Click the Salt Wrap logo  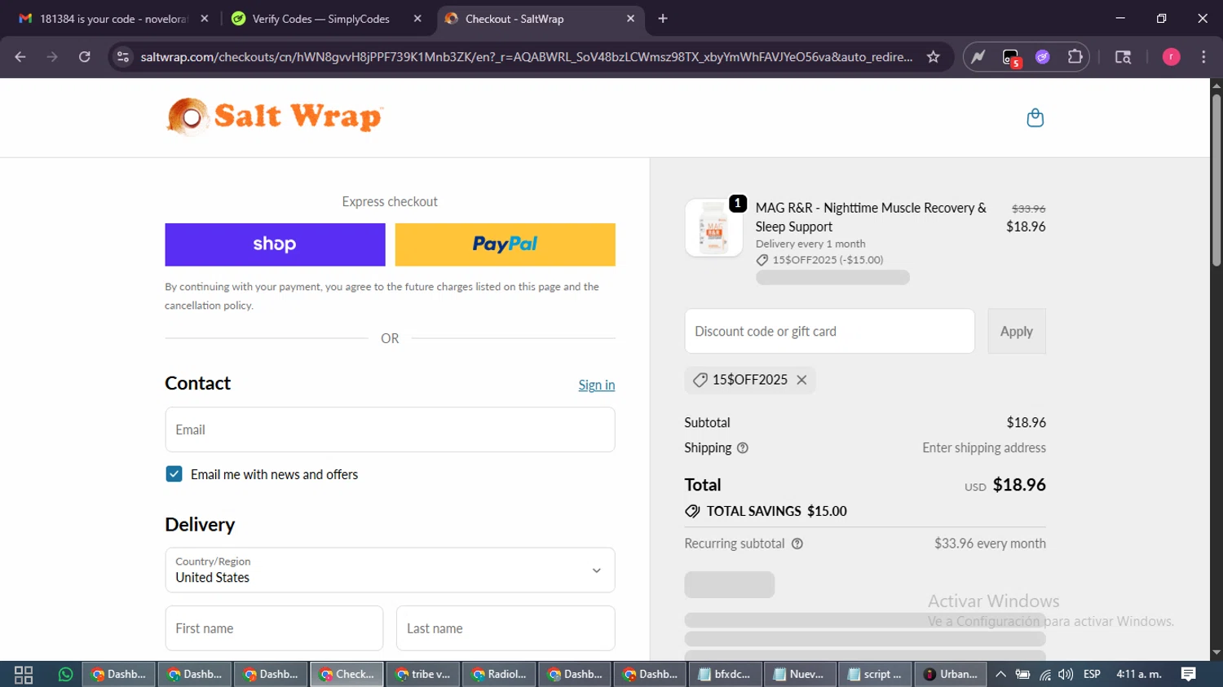(275, 117)
